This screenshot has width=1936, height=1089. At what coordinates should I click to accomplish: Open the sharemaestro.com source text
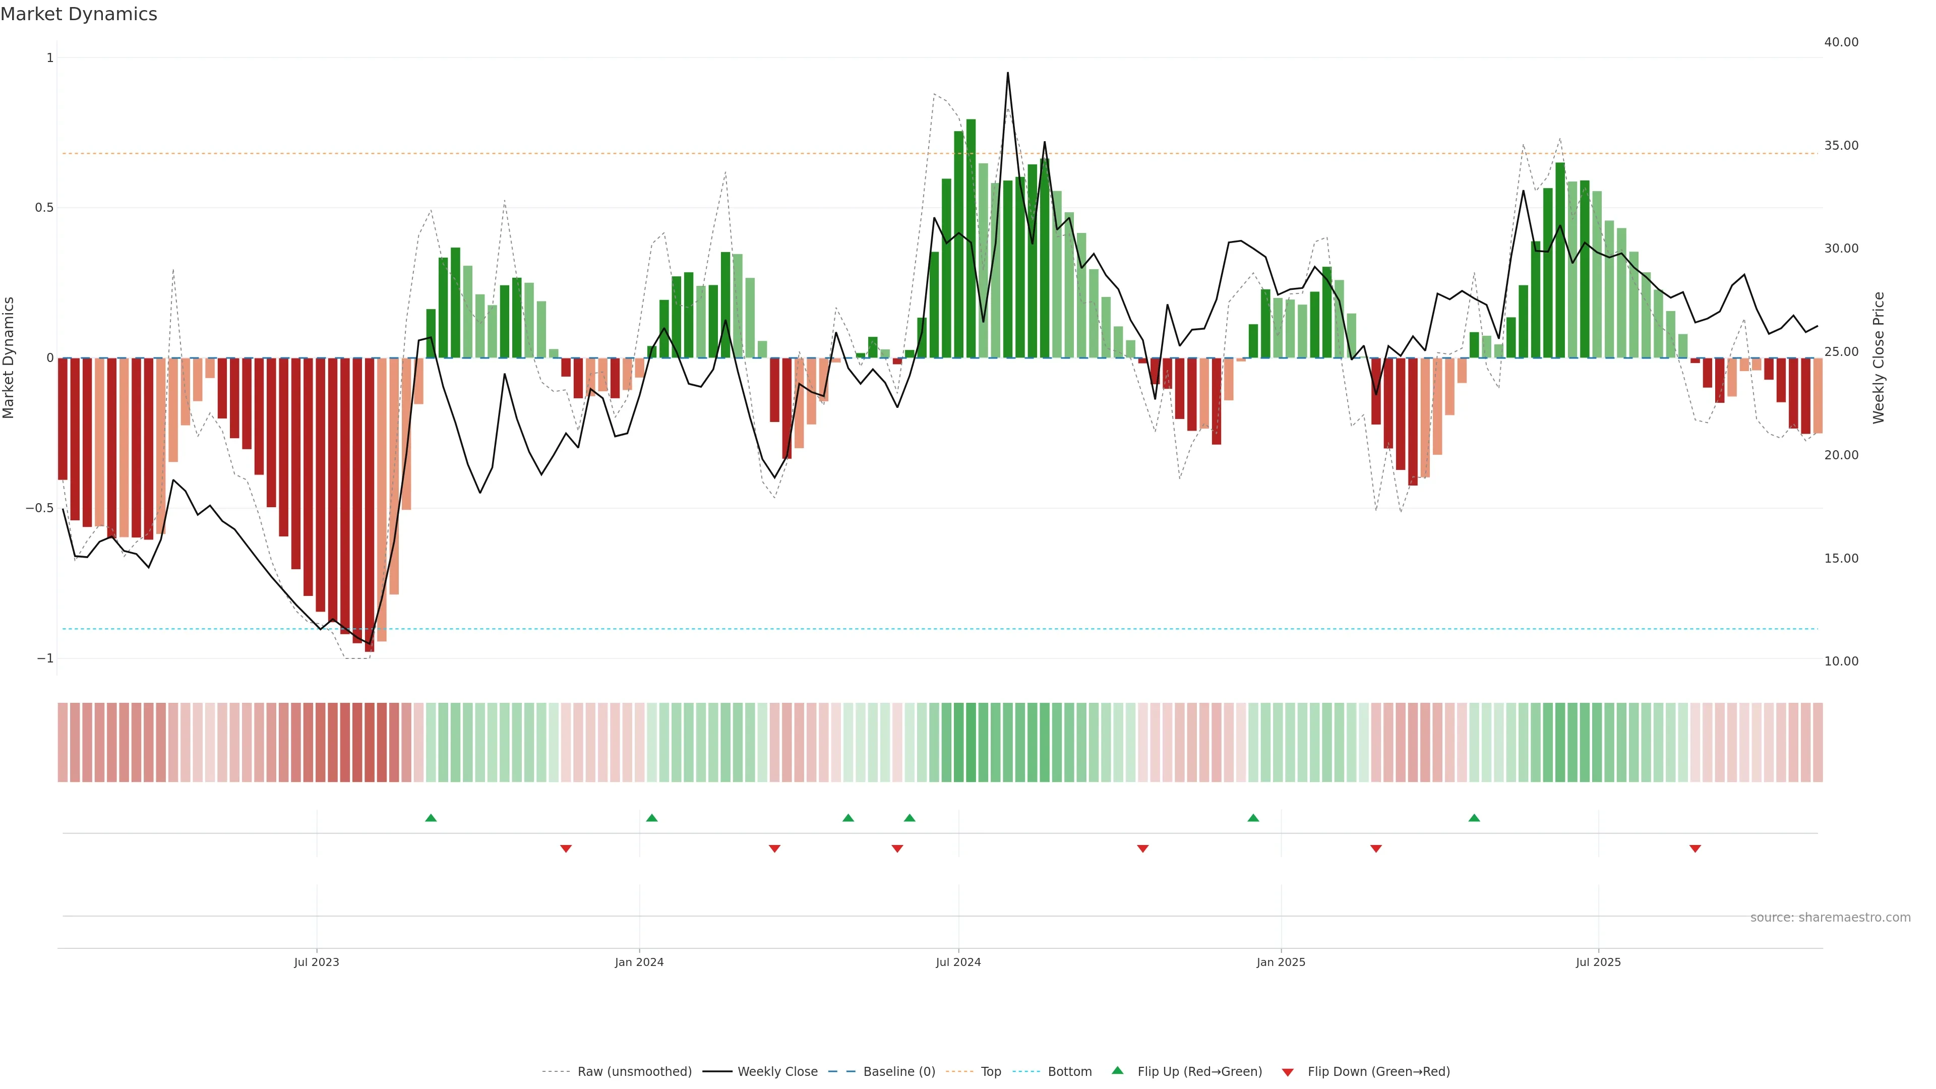coord(1830,918)
